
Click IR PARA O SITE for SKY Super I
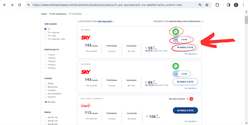[x=185, y=48]
